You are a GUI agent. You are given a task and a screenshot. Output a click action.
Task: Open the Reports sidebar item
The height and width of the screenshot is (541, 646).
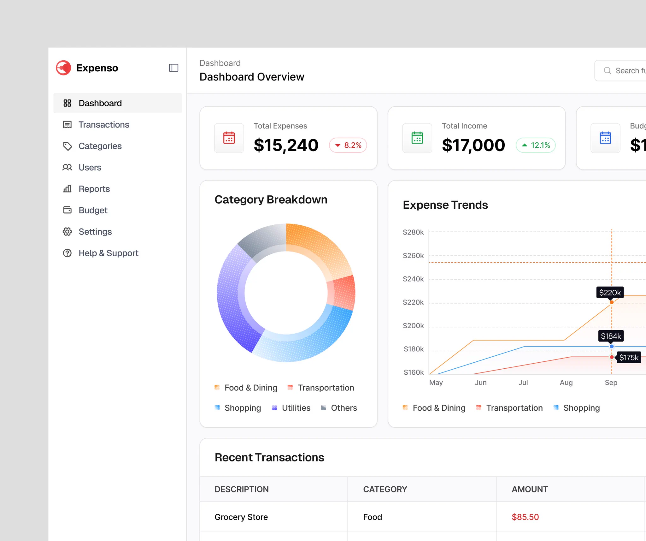[x=118, y=189]
